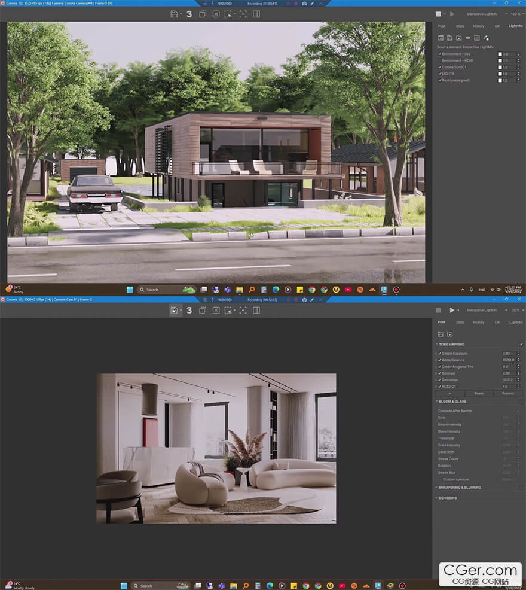Disable the Tone Mapping section checkmark

pyautogui.click(x=521, y=344)
